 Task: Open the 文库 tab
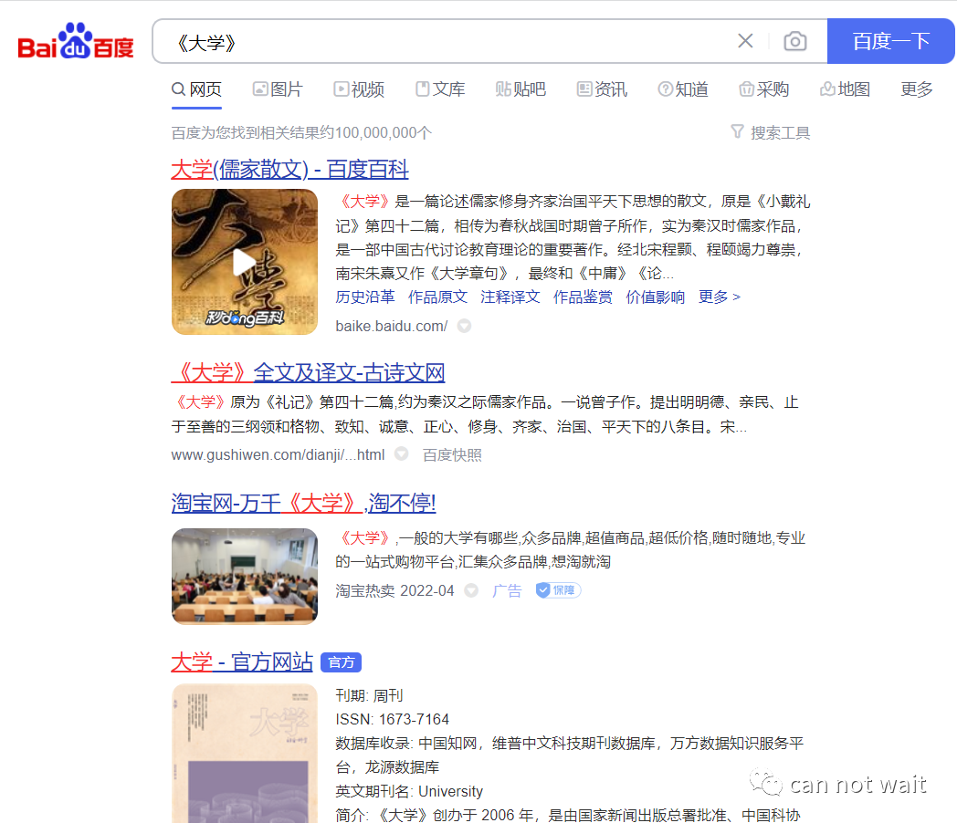[440, 89]
